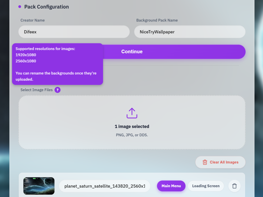This screenshot has height=197, width=263.
Task: Click the Pack Configuration heading
Action: tap(46, 7)
